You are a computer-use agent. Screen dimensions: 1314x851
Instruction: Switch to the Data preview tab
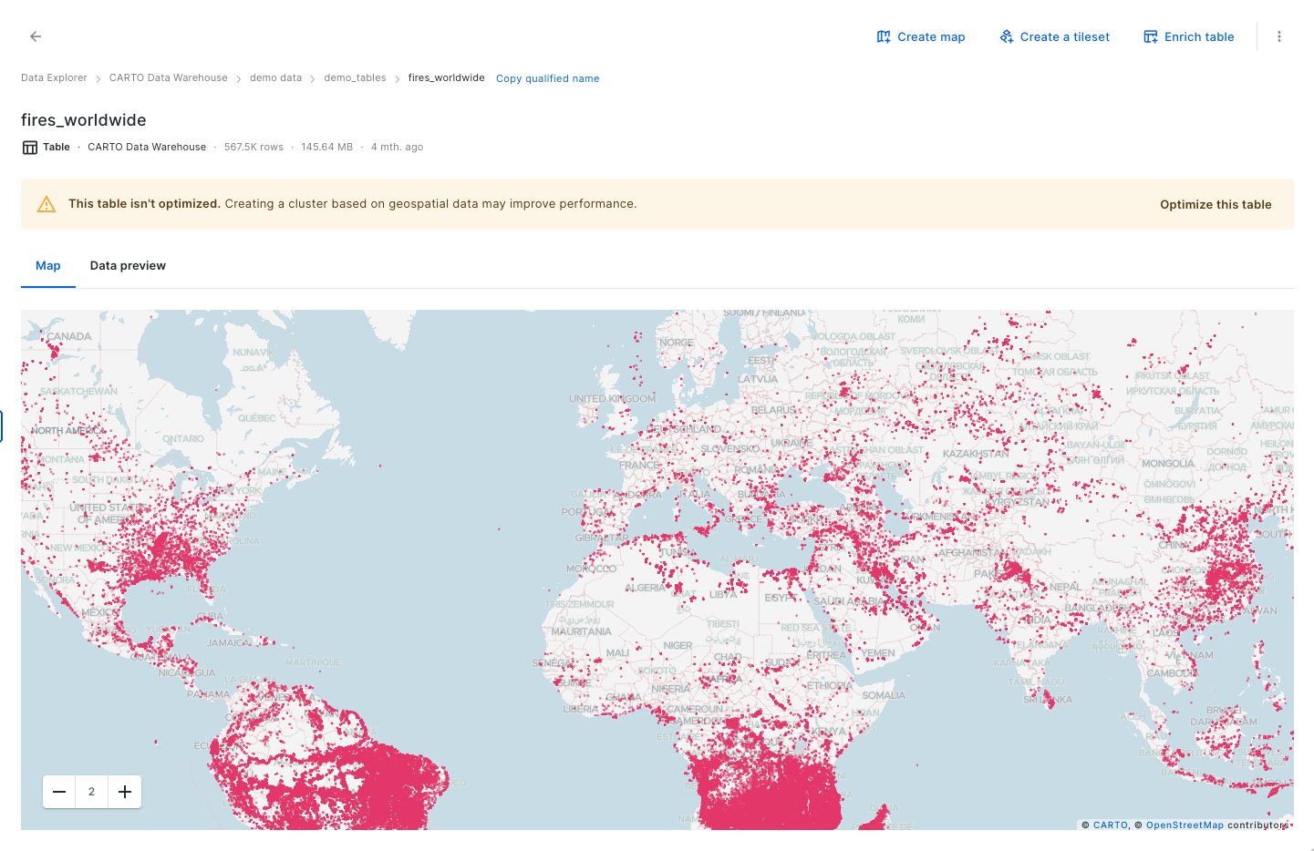[128, 266]
